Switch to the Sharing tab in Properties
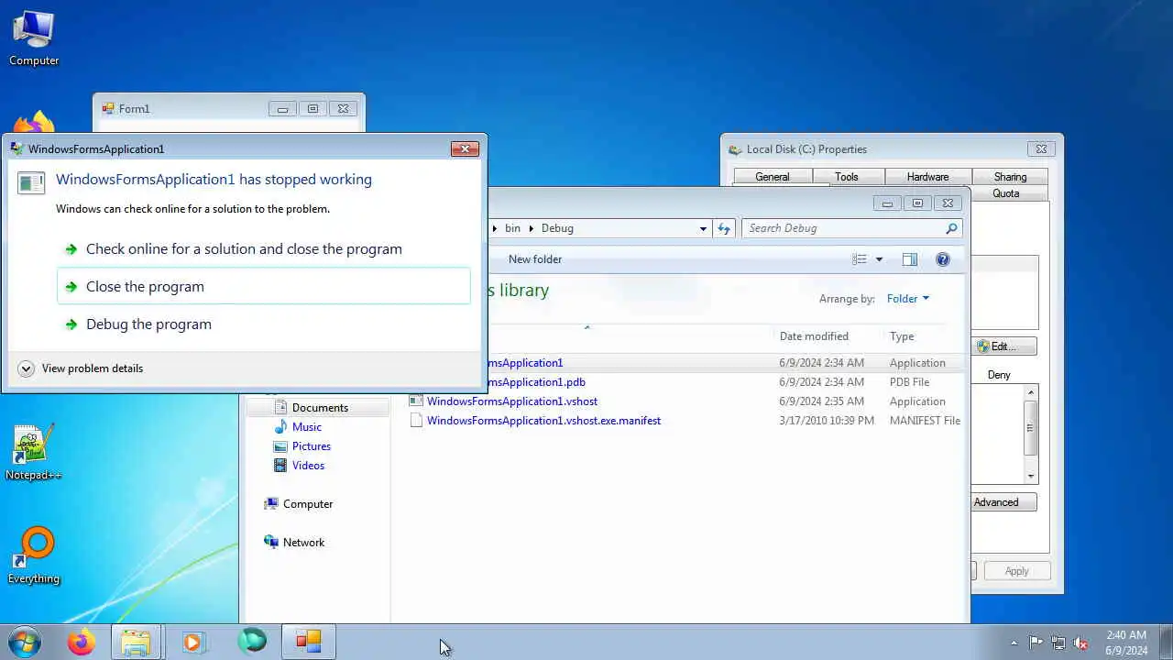 coord(1010,177)
